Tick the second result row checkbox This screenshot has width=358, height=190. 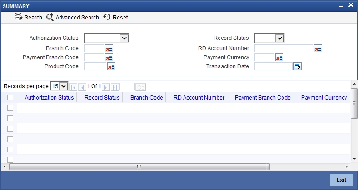point(10,118)
